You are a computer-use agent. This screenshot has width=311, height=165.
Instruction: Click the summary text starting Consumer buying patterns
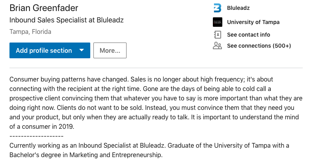coord(156,103)
